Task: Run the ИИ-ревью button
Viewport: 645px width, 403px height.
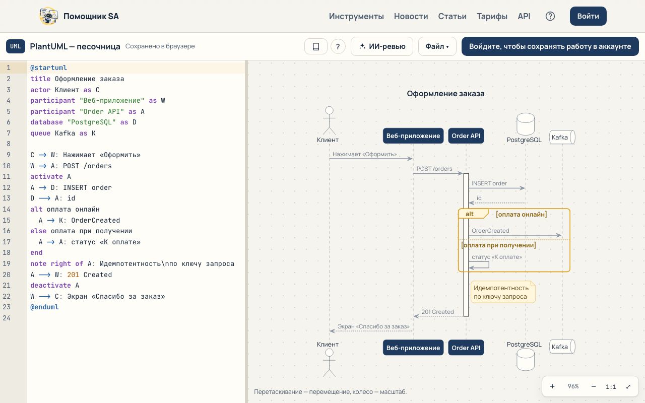Action: [382, 46]
